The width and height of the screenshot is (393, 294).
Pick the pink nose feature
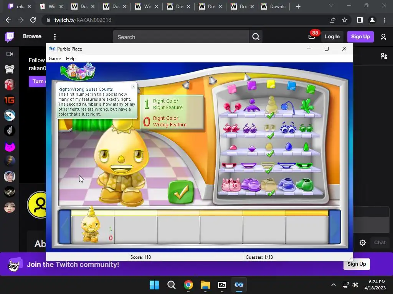[x=233, y=147]
